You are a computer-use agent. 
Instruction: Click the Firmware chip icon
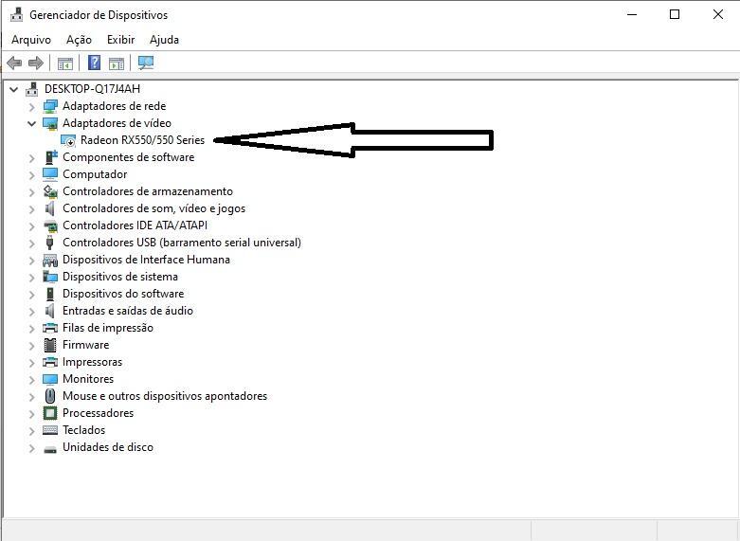pos(50,345)
